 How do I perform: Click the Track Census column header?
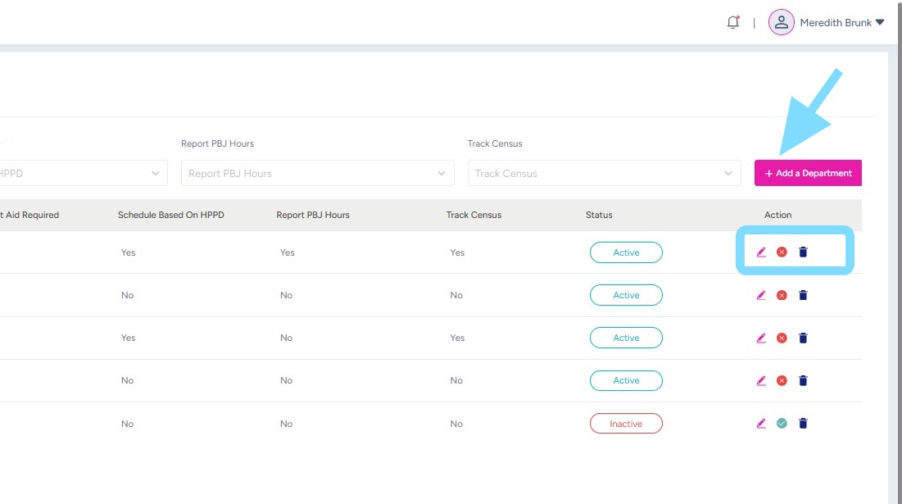[474, 215]
